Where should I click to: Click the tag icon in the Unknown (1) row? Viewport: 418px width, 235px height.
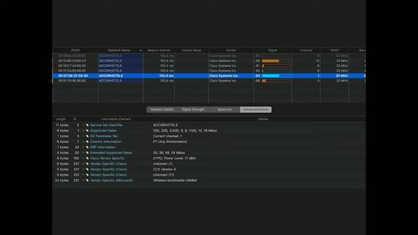tap(87, 164)
